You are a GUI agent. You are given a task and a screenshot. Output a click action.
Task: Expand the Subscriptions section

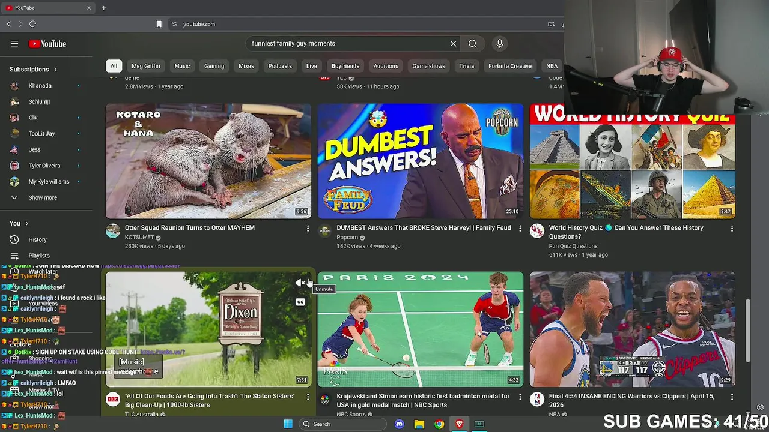(34, 70)
